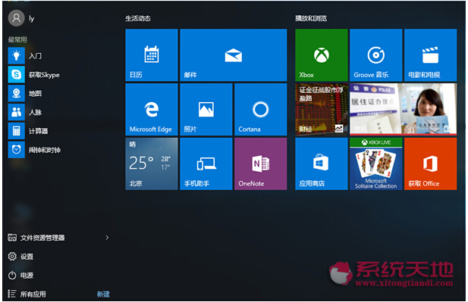This screenshot has width=468, height=302.
Task: Open 入门 lightbulb app icon
Action: [x=17, y=56]
